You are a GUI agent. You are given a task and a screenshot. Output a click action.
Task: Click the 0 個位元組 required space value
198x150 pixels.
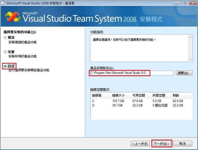[x=160, y=105]
